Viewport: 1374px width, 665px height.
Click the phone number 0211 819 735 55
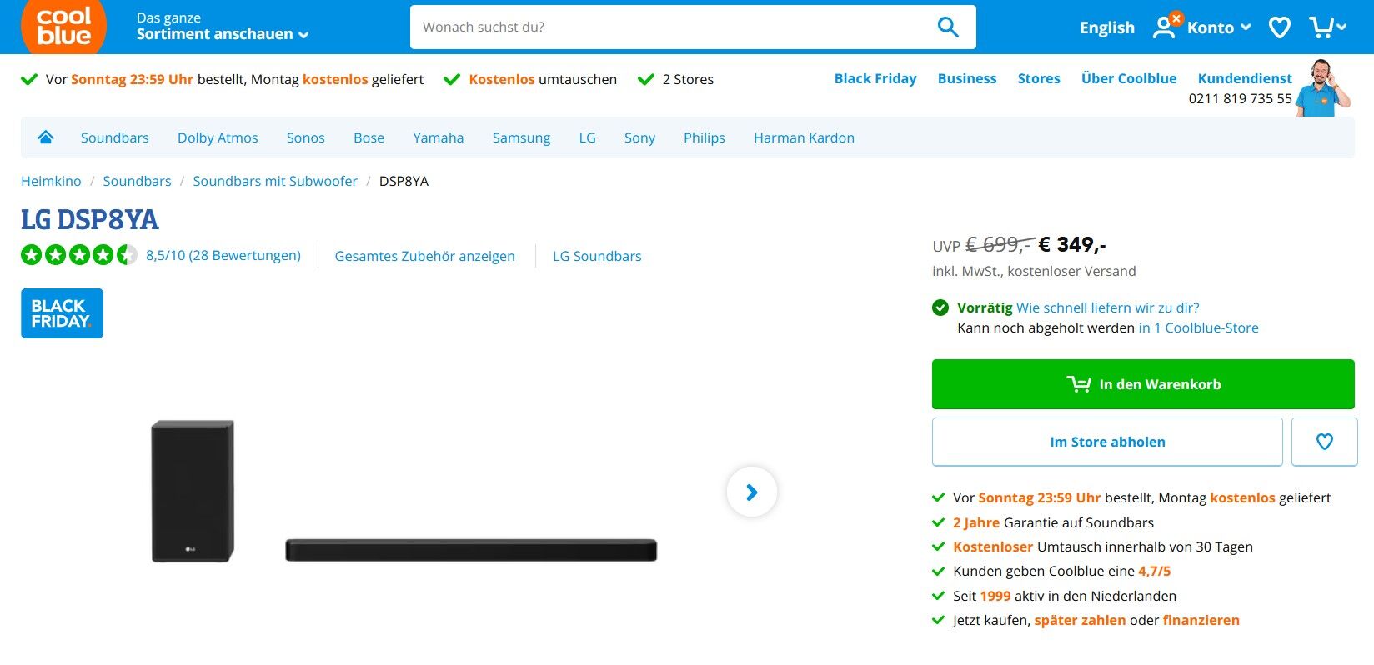click(x=1240, y=98)
